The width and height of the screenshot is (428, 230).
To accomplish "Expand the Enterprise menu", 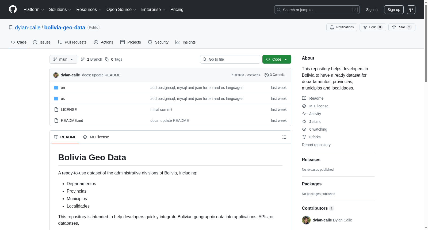I will coord(153,10).
